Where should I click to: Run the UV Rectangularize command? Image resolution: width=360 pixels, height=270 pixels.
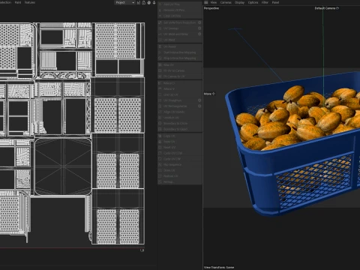(x=178, y=106)
